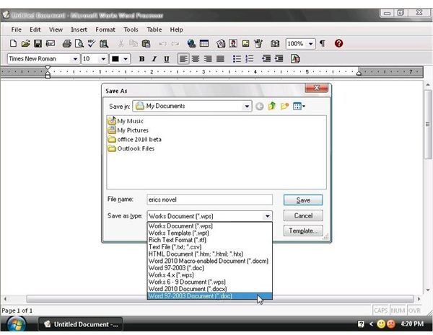Click the Windows Start orb

[x=17, y=324]
